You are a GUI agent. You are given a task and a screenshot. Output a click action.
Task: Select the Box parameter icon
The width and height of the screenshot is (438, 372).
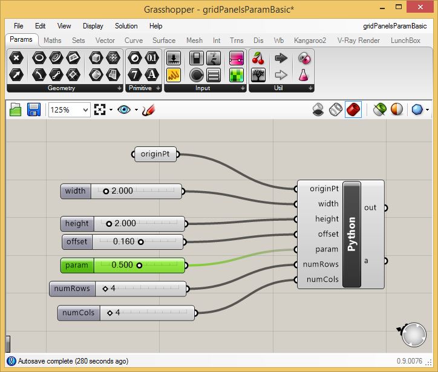[x=96, y=58]
